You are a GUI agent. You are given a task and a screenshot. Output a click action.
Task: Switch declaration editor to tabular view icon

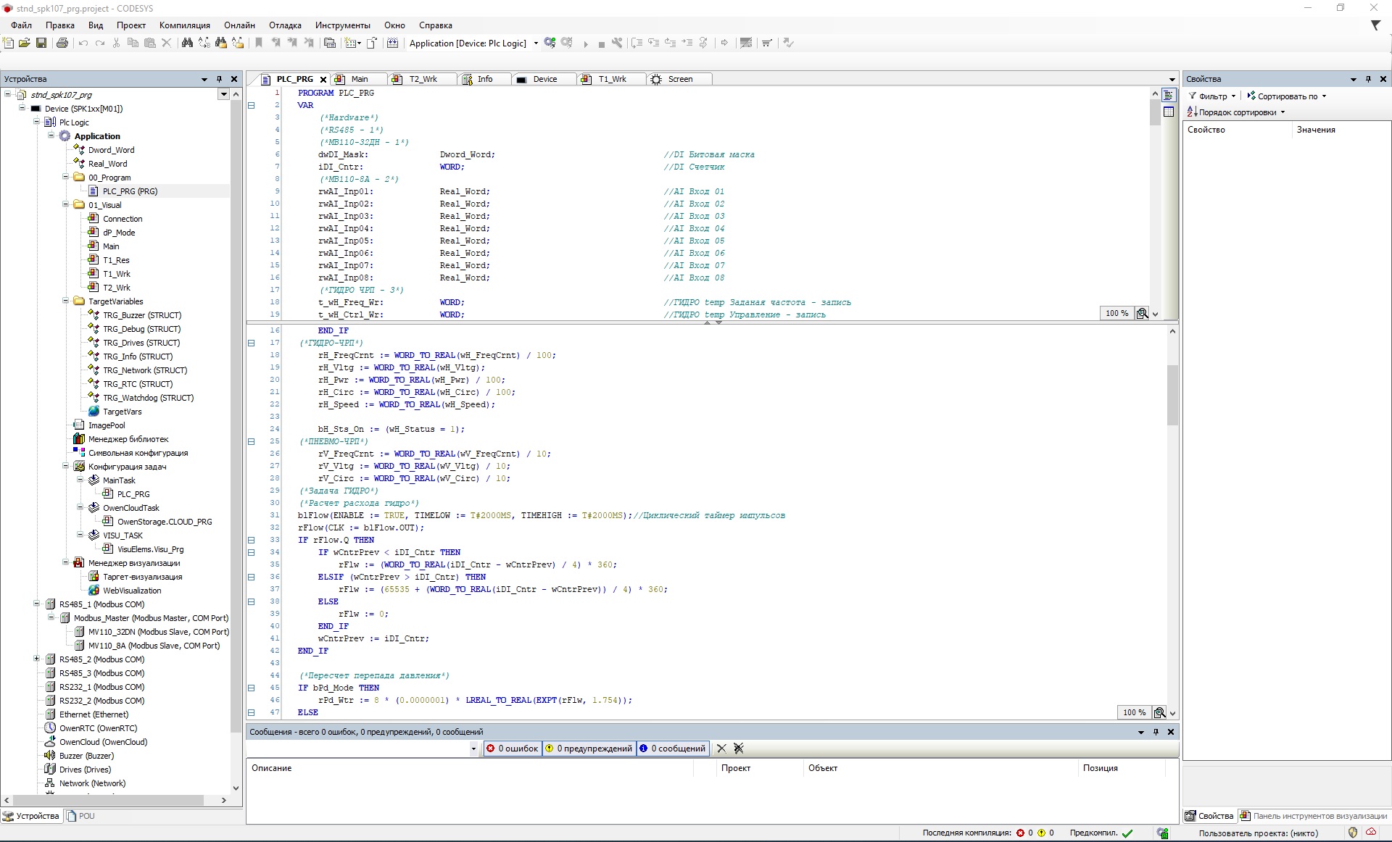coord(1169,112)
